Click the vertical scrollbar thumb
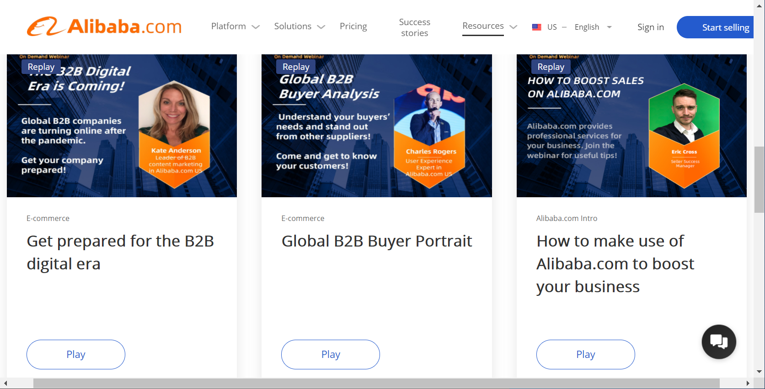765x389 pixels. (x=759, y=179)
